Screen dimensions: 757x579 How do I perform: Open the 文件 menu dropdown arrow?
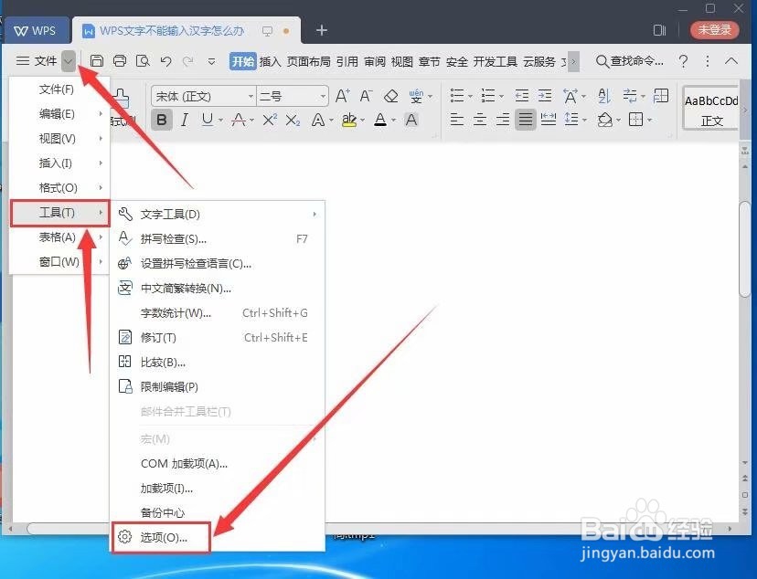(x=68, y=61)
